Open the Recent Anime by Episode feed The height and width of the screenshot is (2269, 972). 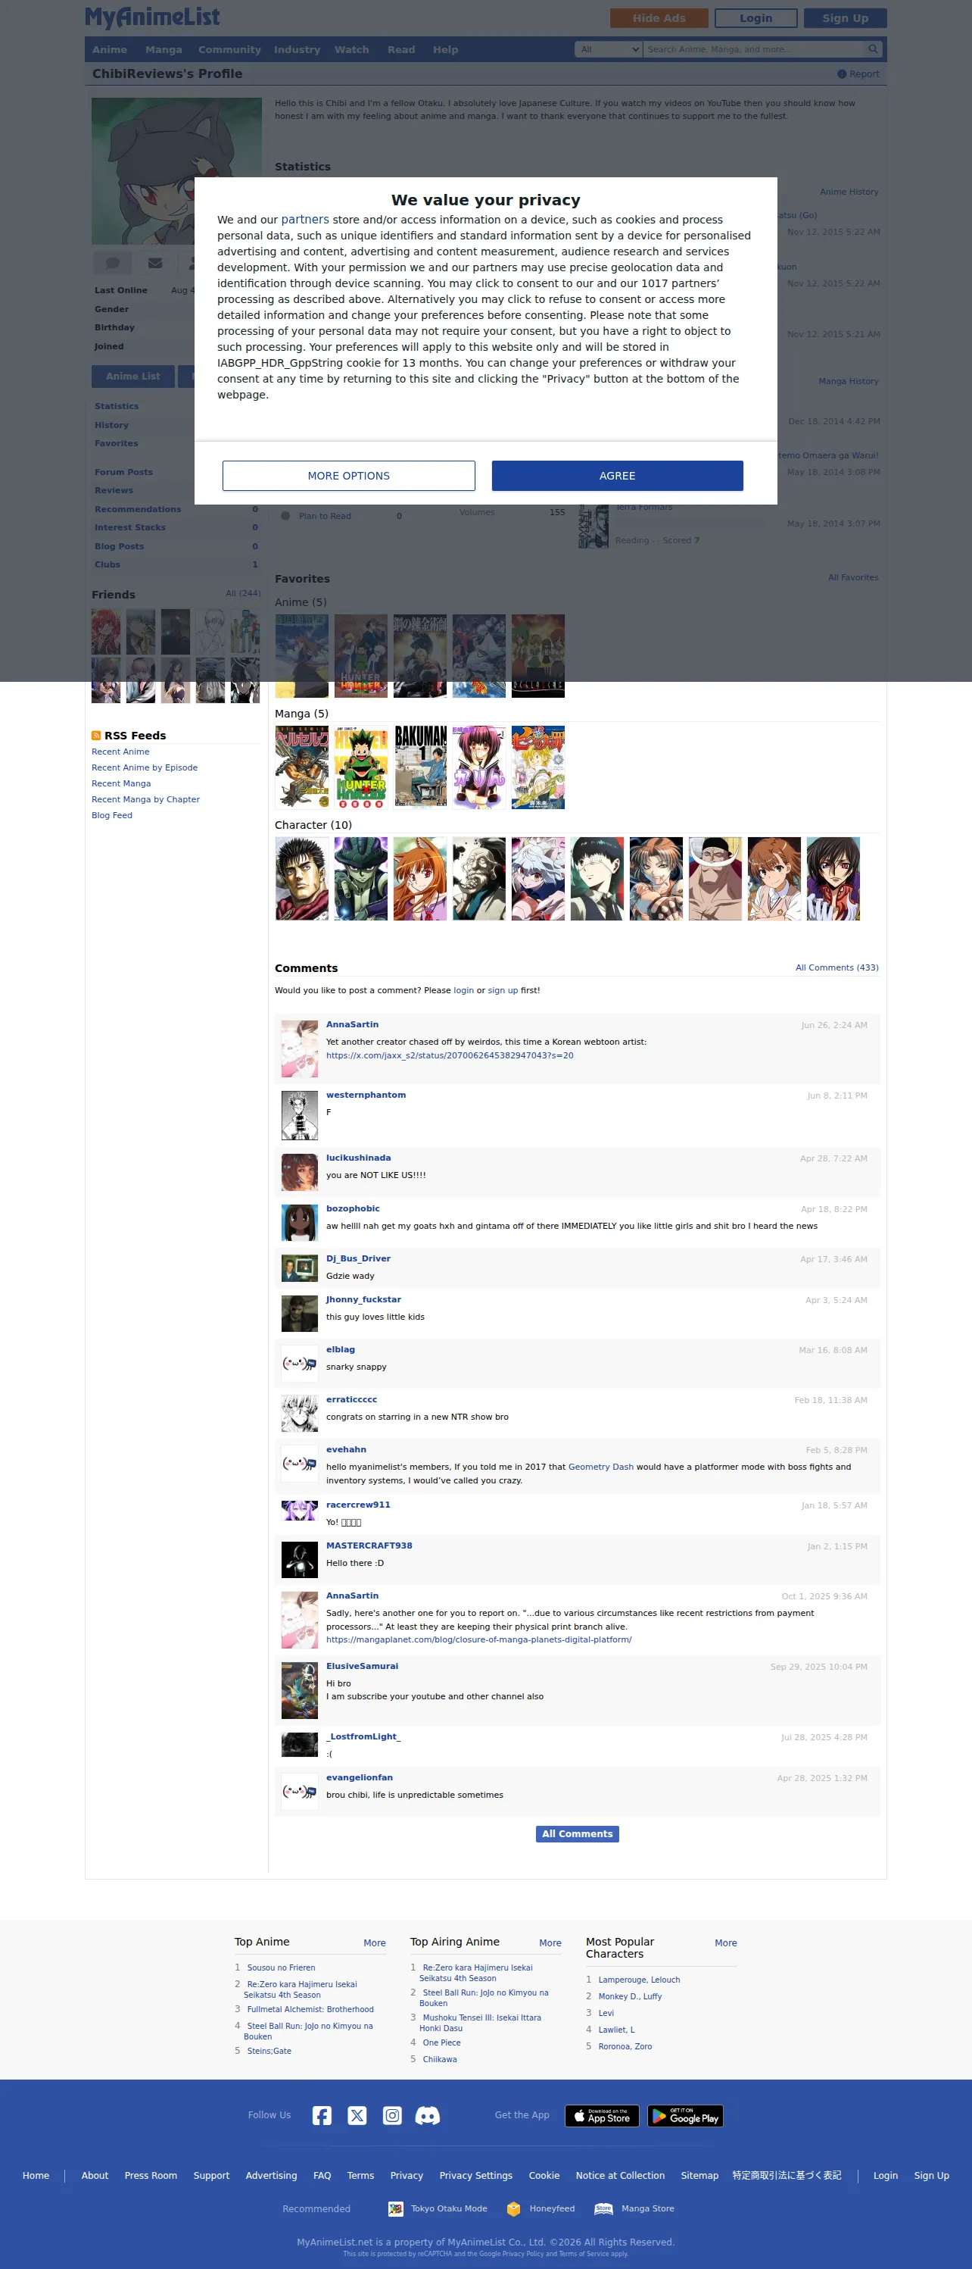coord(145,767)
